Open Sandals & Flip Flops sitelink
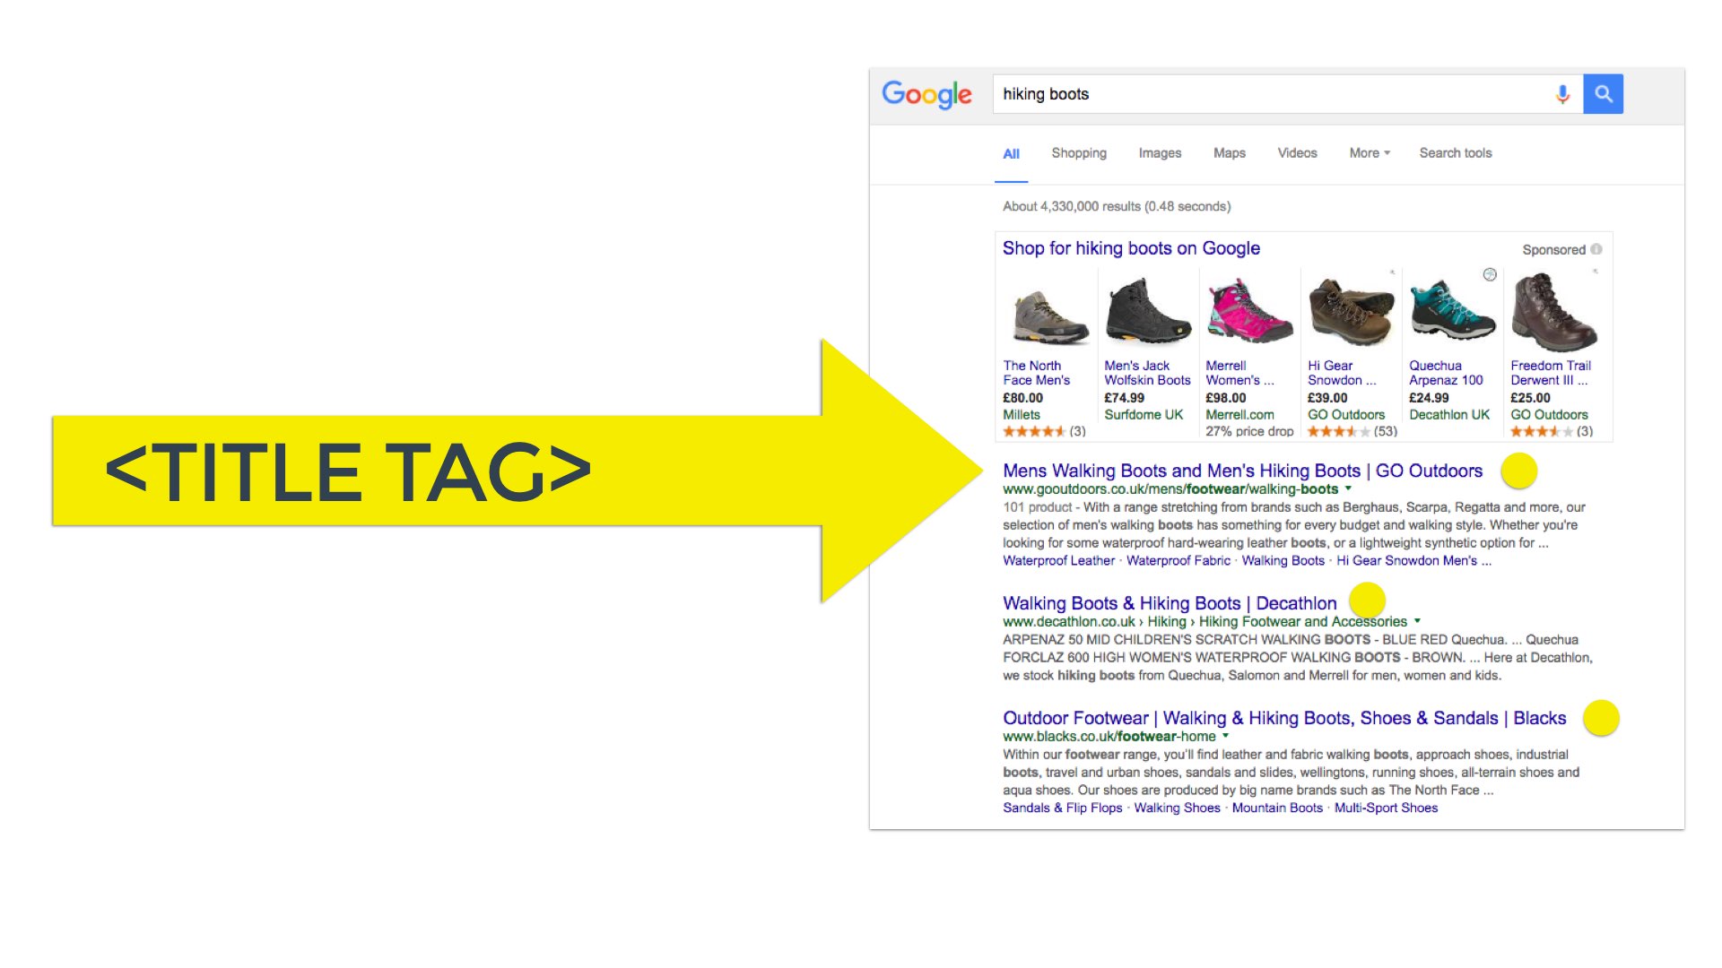1722x968 pixels. coord(1062,808)
